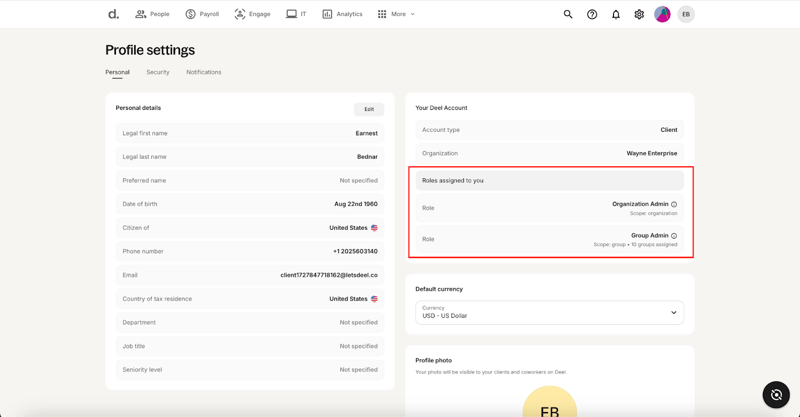Click the phone number +1 2025603140
Image resolution: width=800 pixels, height=417 pixels.
[x=355, y=251]
